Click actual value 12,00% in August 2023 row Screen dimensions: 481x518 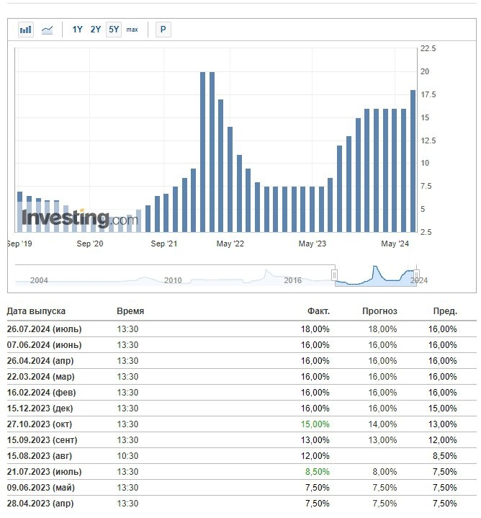[x=315, y=456]
